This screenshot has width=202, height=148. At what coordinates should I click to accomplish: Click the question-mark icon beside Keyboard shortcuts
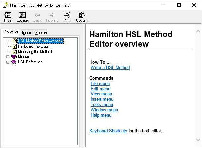pos(15,46)
